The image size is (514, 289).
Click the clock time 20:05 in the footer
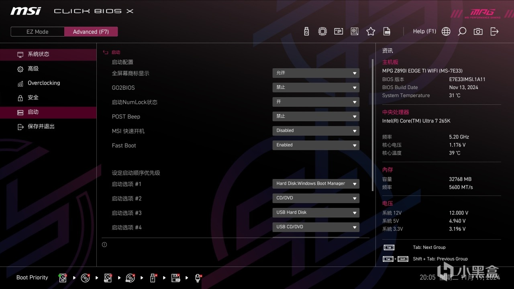(428, 277)
